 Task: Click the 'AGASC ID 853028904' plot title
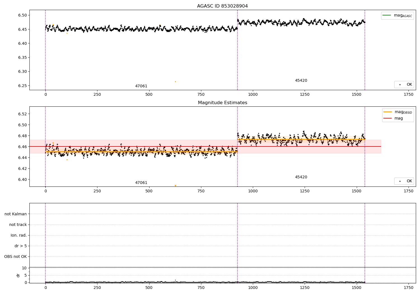point(222,6)
